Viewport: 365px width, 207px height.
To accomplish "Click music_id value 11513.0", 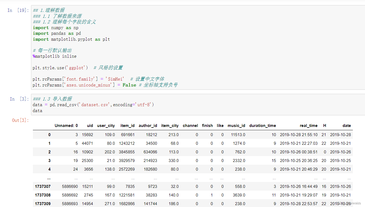I will (237, 135).
